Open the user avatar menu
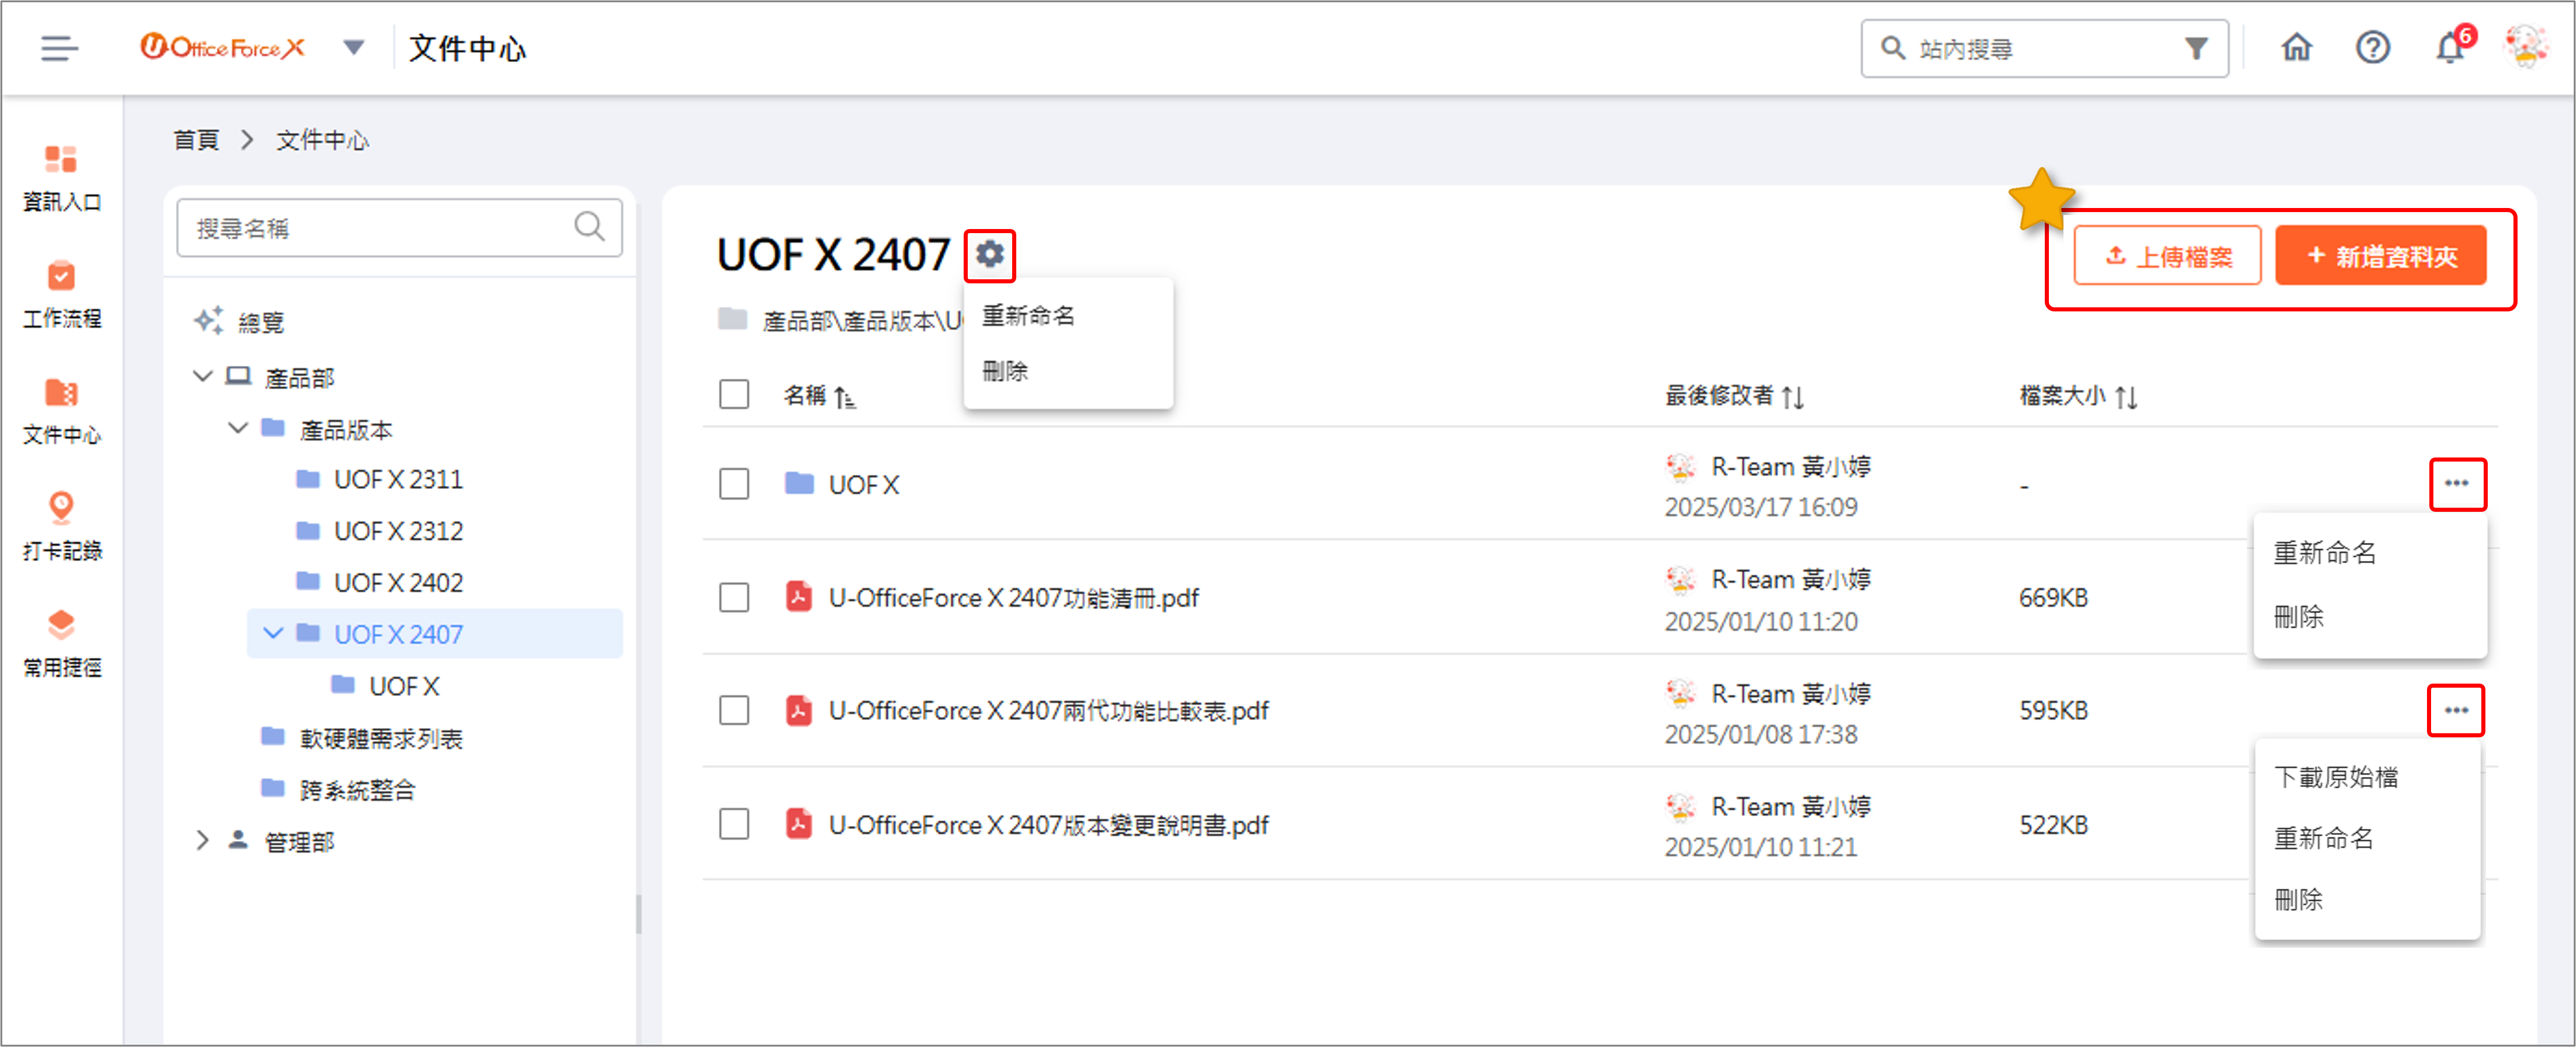This screenshot has width=2576, height=1047. click(2525, 46)
